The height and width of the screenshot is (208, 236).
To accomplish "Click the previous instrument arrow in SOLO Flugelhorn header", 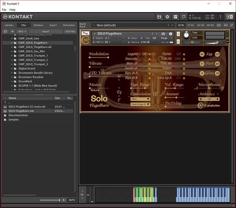I will coord(152,34).
